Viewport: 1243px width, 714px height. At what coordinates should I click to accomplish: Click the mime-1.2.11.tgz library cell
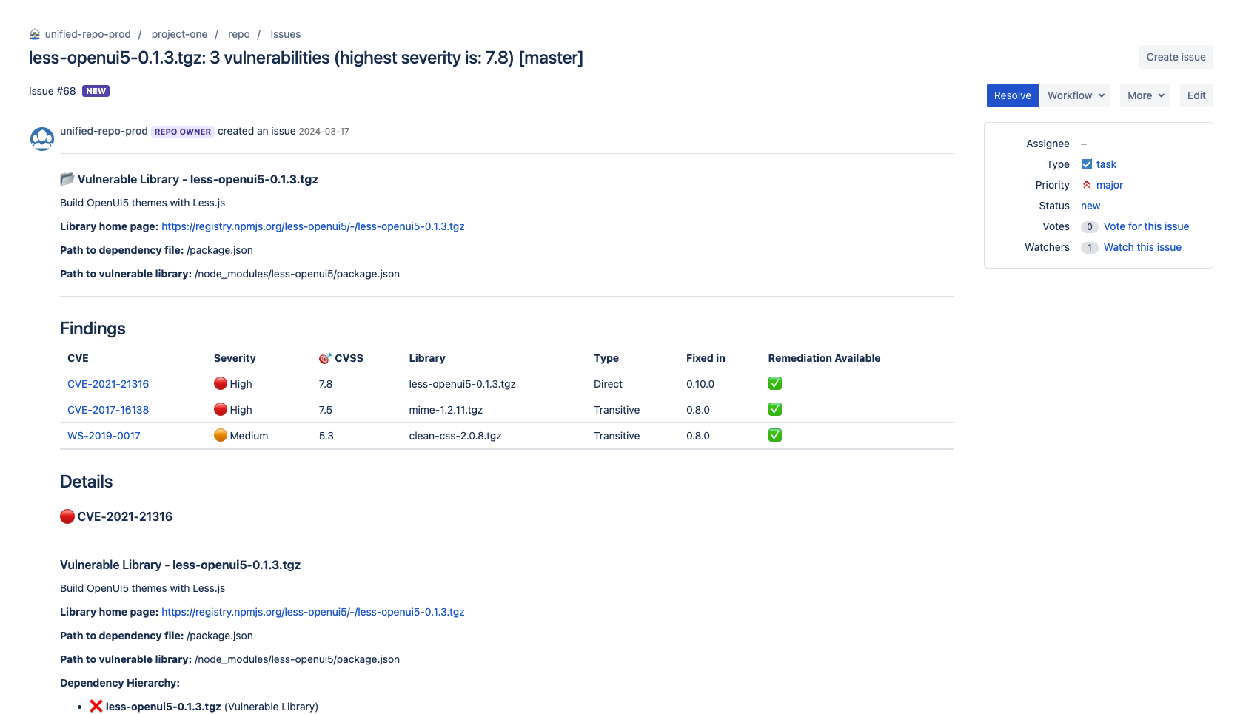coord(446,410)
